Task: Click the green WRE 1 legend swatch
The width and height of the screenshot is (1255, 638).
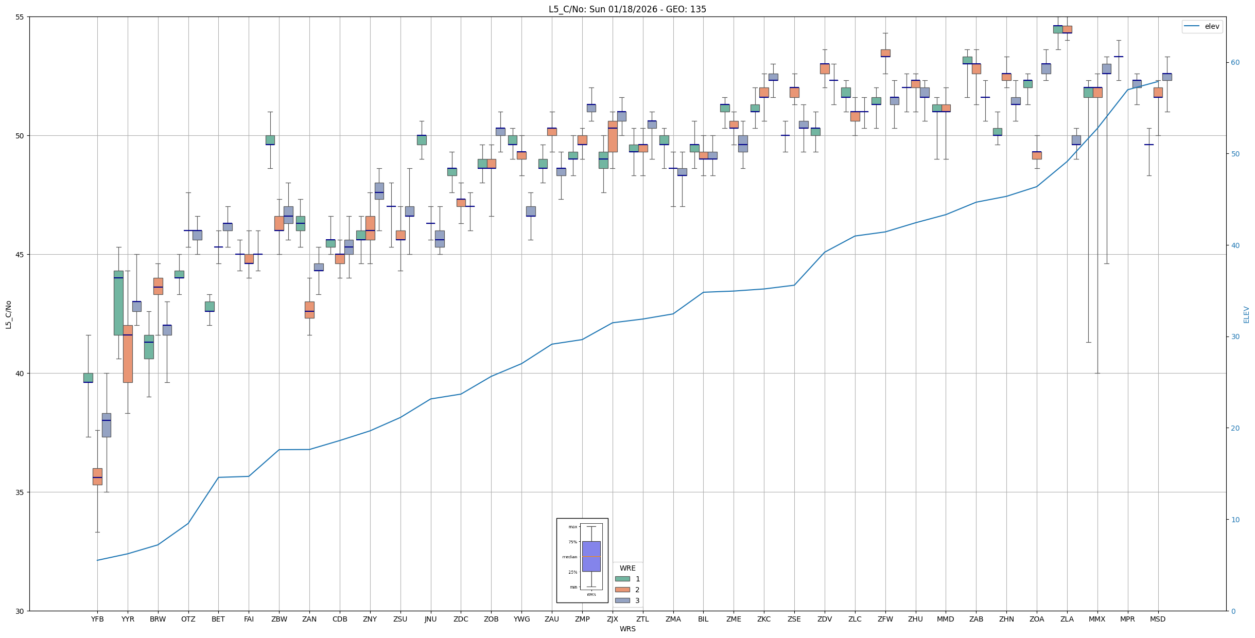Action: point(622,579)
